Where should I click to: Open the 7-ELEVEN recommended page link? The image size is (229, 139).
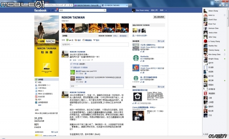pyautogui.click(x=144, y=66)
